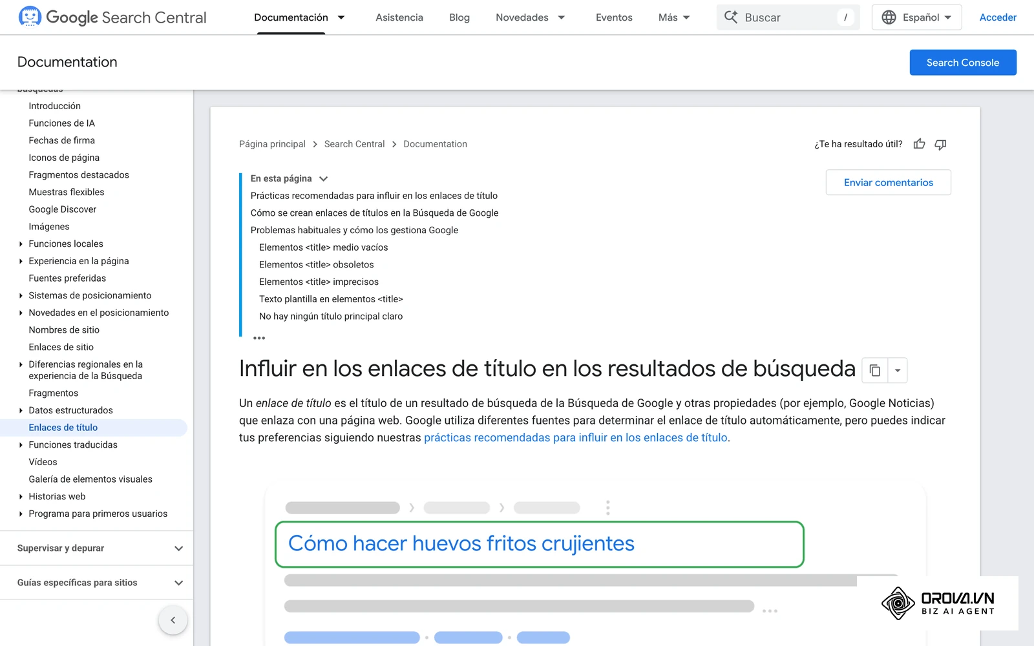1034x646 pixels.
Task: Open the Asistencia tab
Action: tap(399, 17)
